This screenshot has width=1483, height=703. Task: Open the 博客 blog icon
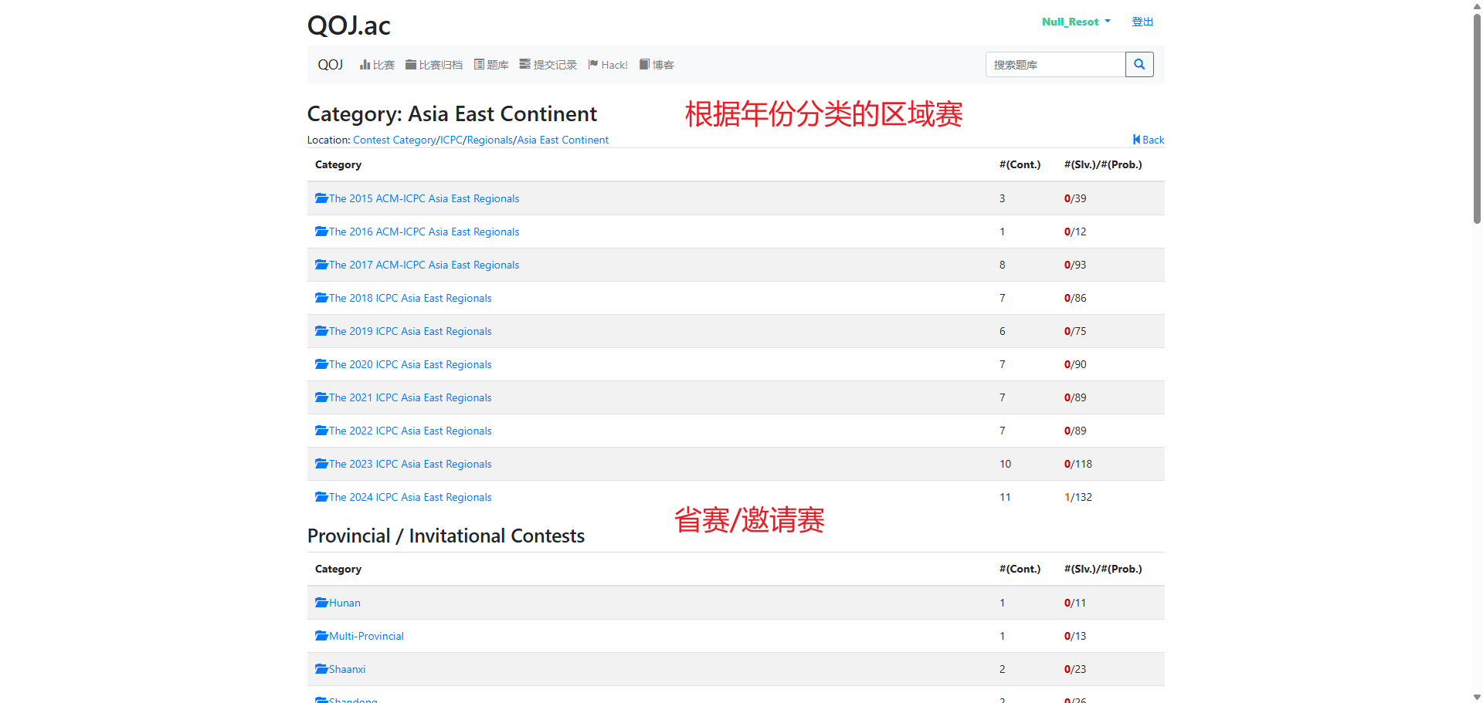[x=645, y=65]
